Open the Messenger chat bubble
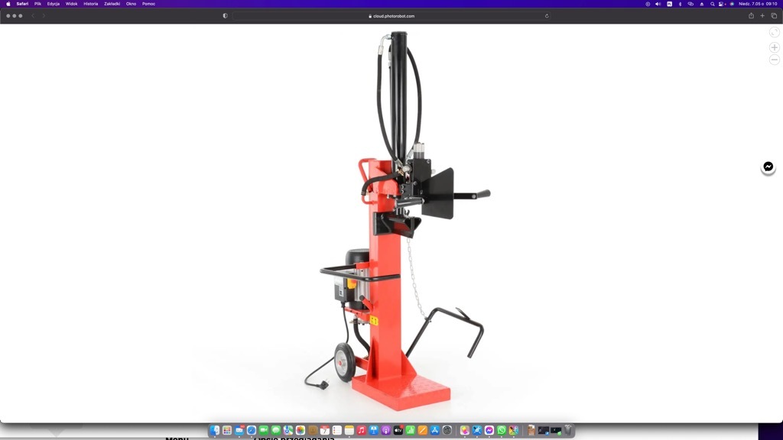 point(768,167)
